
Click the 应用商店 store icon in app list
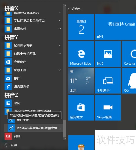8,62
